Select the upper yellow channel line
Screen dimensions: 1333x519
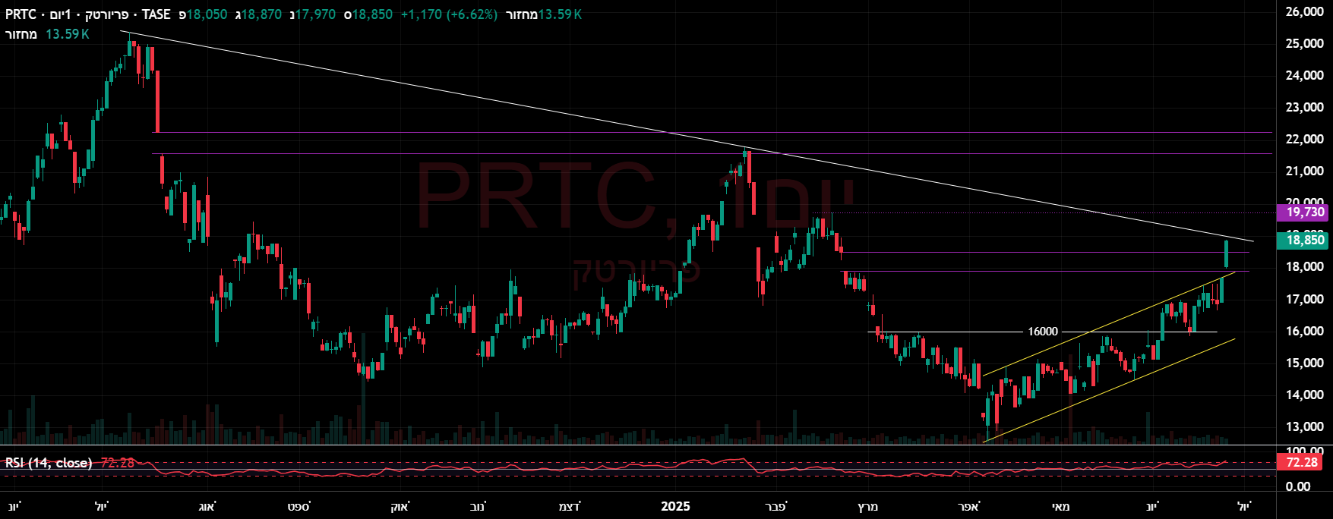click(x=1109, y=323)
